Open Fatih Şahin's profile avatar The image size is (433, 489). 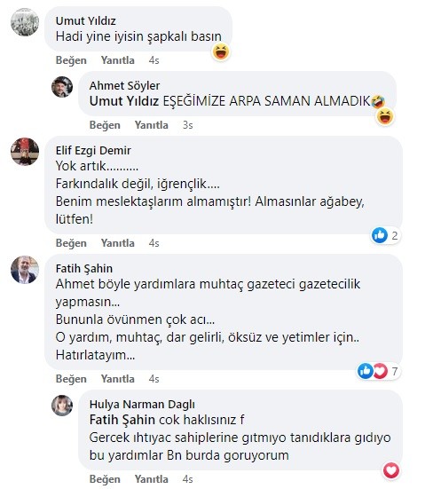(x=25, y=270)
